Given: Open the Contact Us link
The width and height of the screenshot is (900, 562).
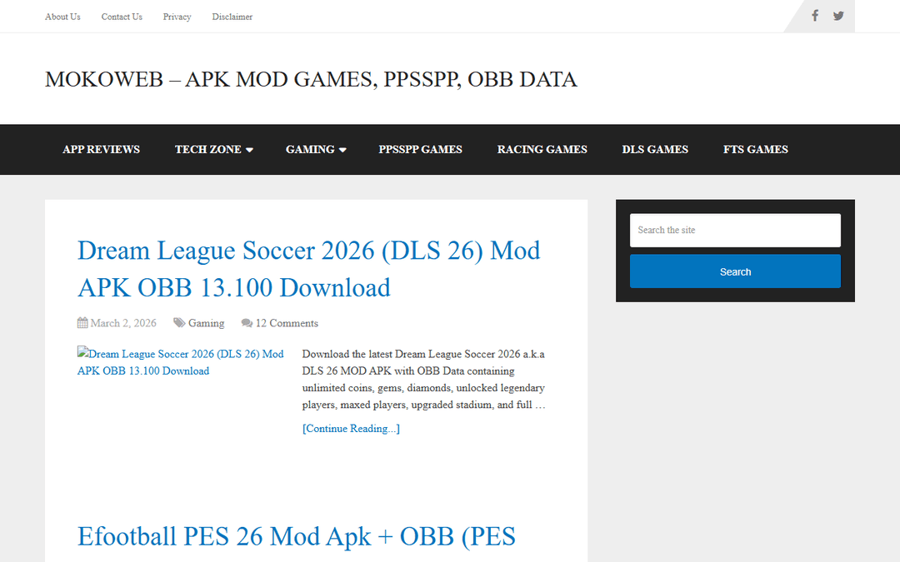Looking at the screenshot, I should 122,17.
